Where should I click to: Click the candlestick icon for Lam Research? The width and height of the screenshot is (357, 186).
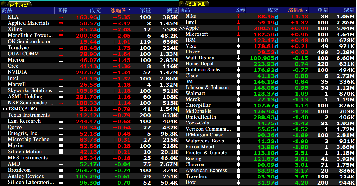[61, 121]
